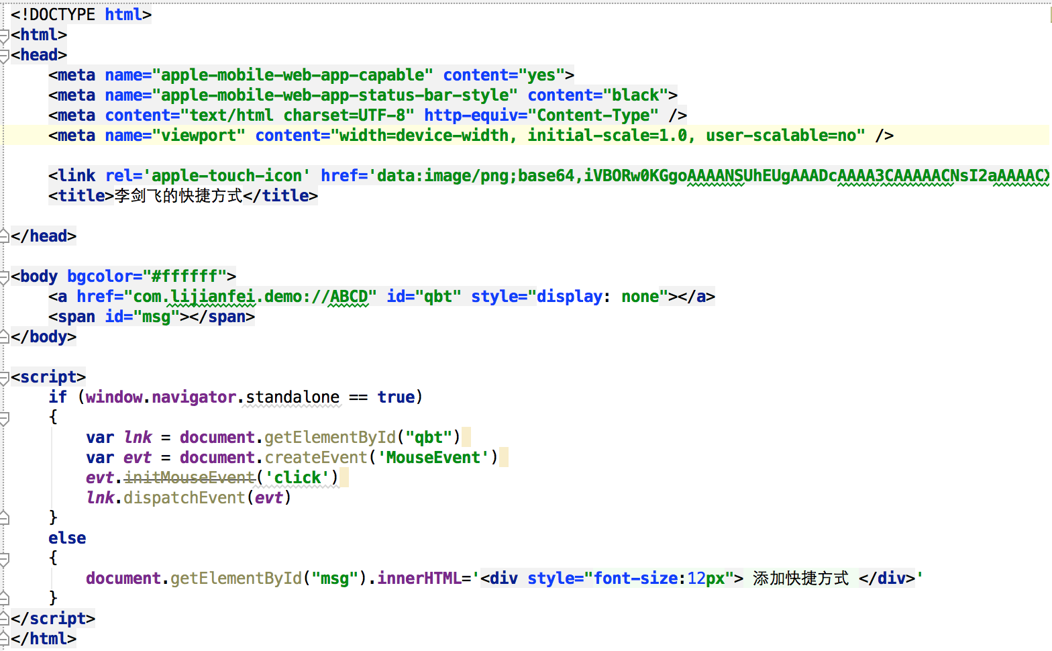Click the id="qbt" attribute in the anchor tag

pyautogui.click(x=424, y=297)
